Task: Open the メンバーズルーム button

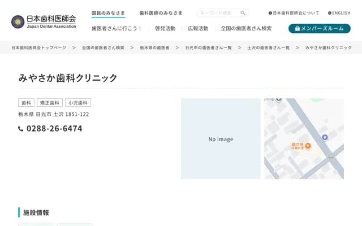Action: 319,28
